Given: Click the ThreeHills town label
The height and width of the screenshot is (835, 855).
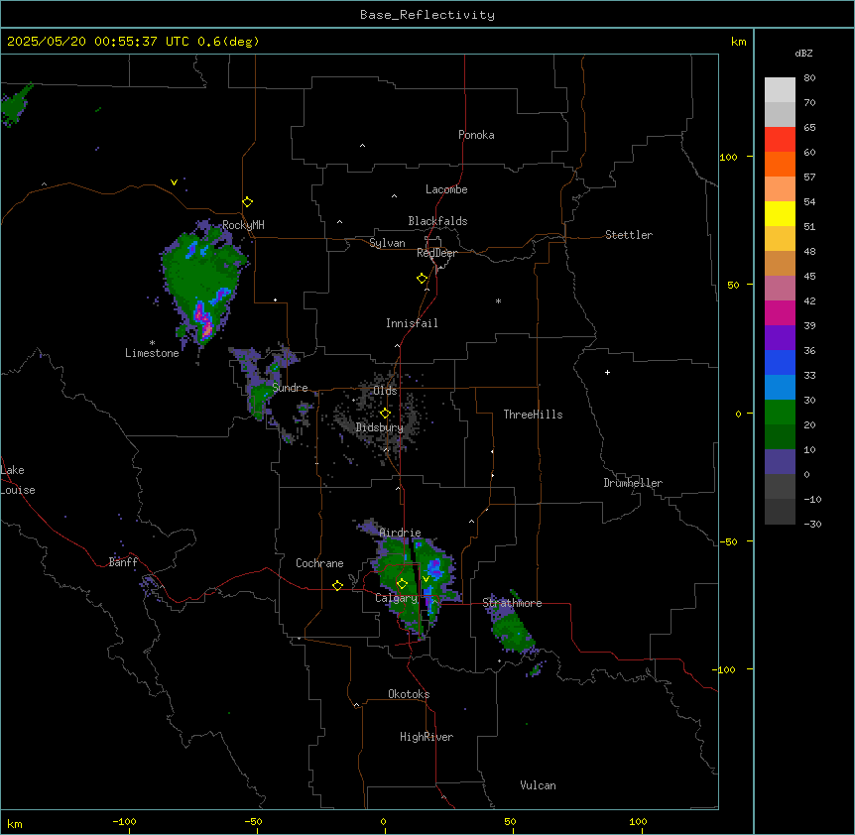Looking at the screenshot, I should [533, 415].
